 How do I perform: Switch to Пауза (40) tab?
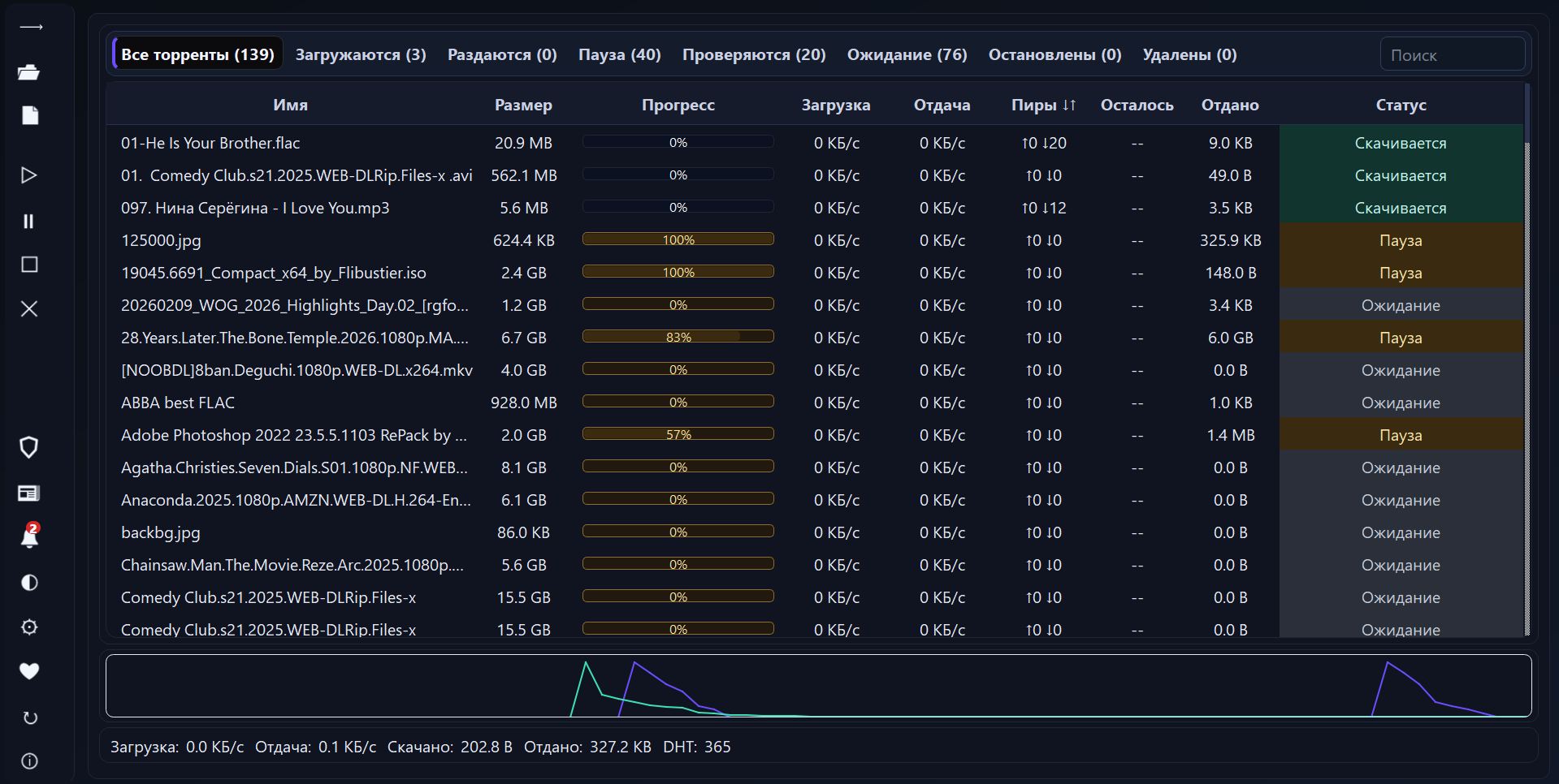[x=619, y=54]
